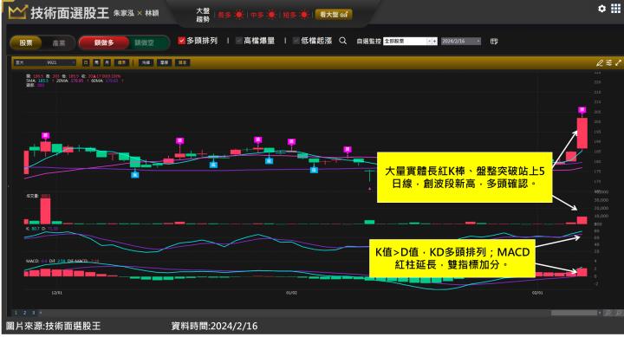The height and width of the screenshot is (337, 624).
Task: Click the zoom-in icon at far bottom right
Action: point(619,313)
